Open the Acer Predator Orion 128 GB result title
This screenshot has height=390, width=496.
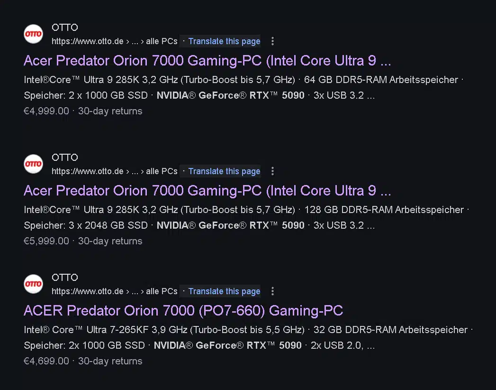coord(207,190)
